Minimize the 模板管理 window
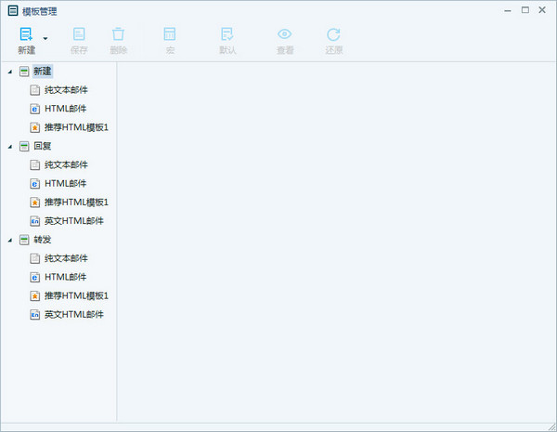 [x=508, y=11]
